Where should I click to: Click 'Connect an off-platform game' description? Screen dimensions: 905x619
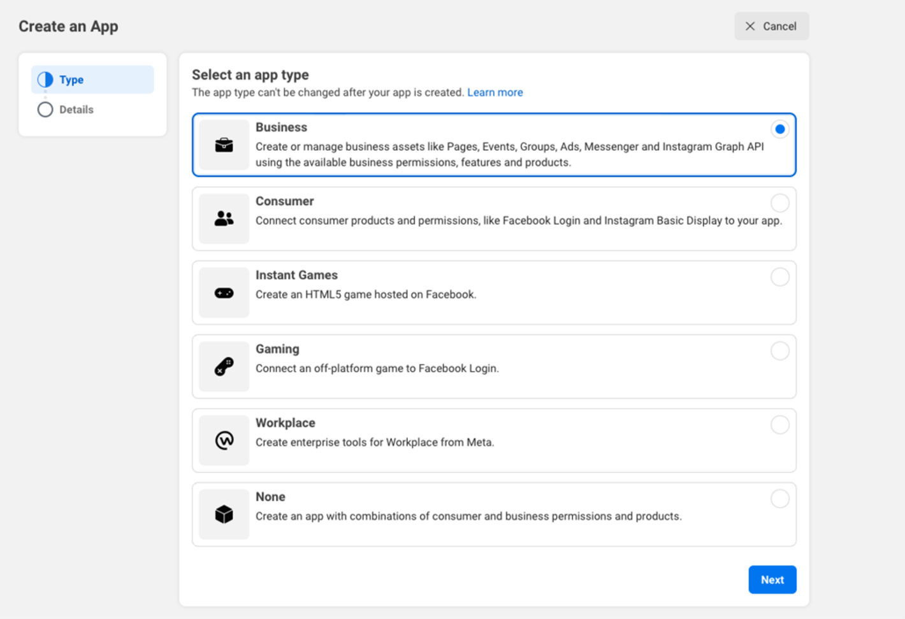[x=377, y=369]
